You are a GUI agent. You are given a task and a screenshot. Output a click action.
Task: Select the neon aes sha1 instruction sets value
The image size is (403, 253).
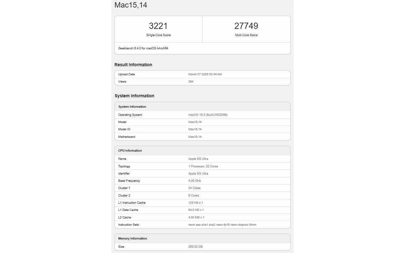(222, 225)
